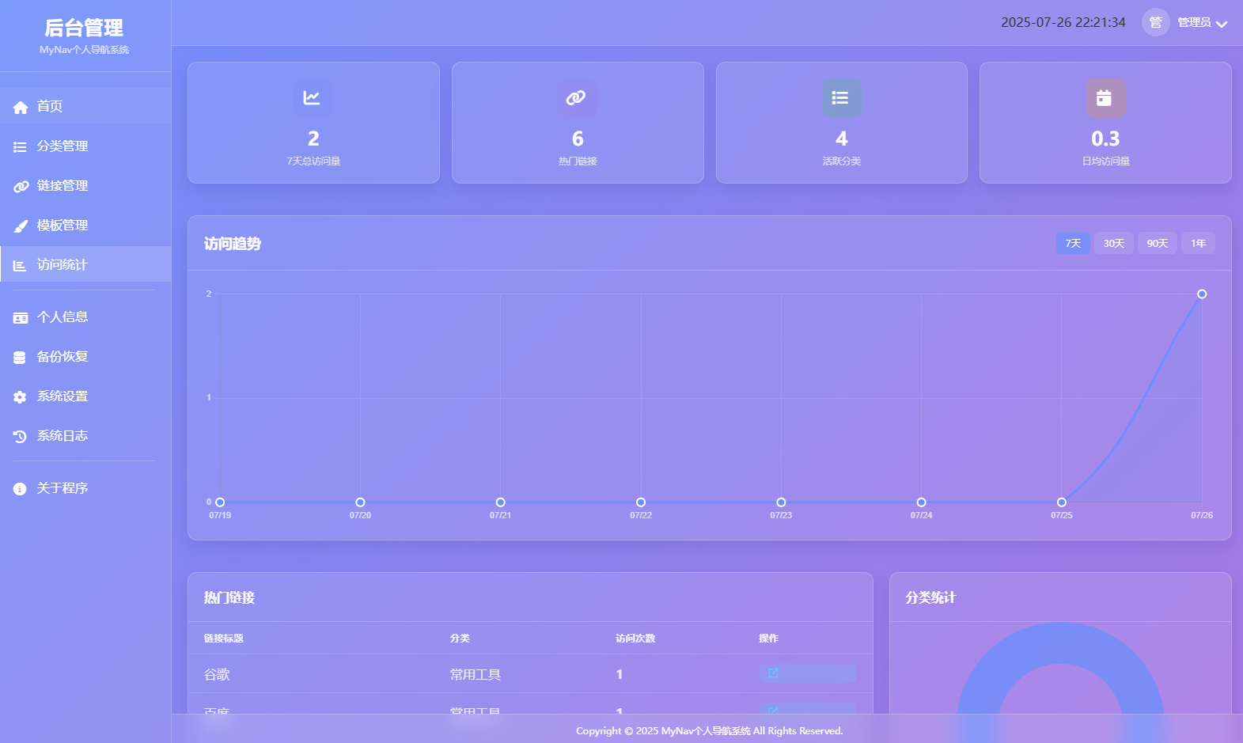1243x743 pixels.
Task: Click the chain icon for 链接管理
Action: (21, 186)
